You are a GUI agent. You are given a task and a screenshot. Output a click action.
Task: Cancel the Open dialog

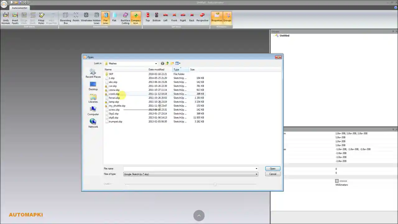[x=272, y=174]
